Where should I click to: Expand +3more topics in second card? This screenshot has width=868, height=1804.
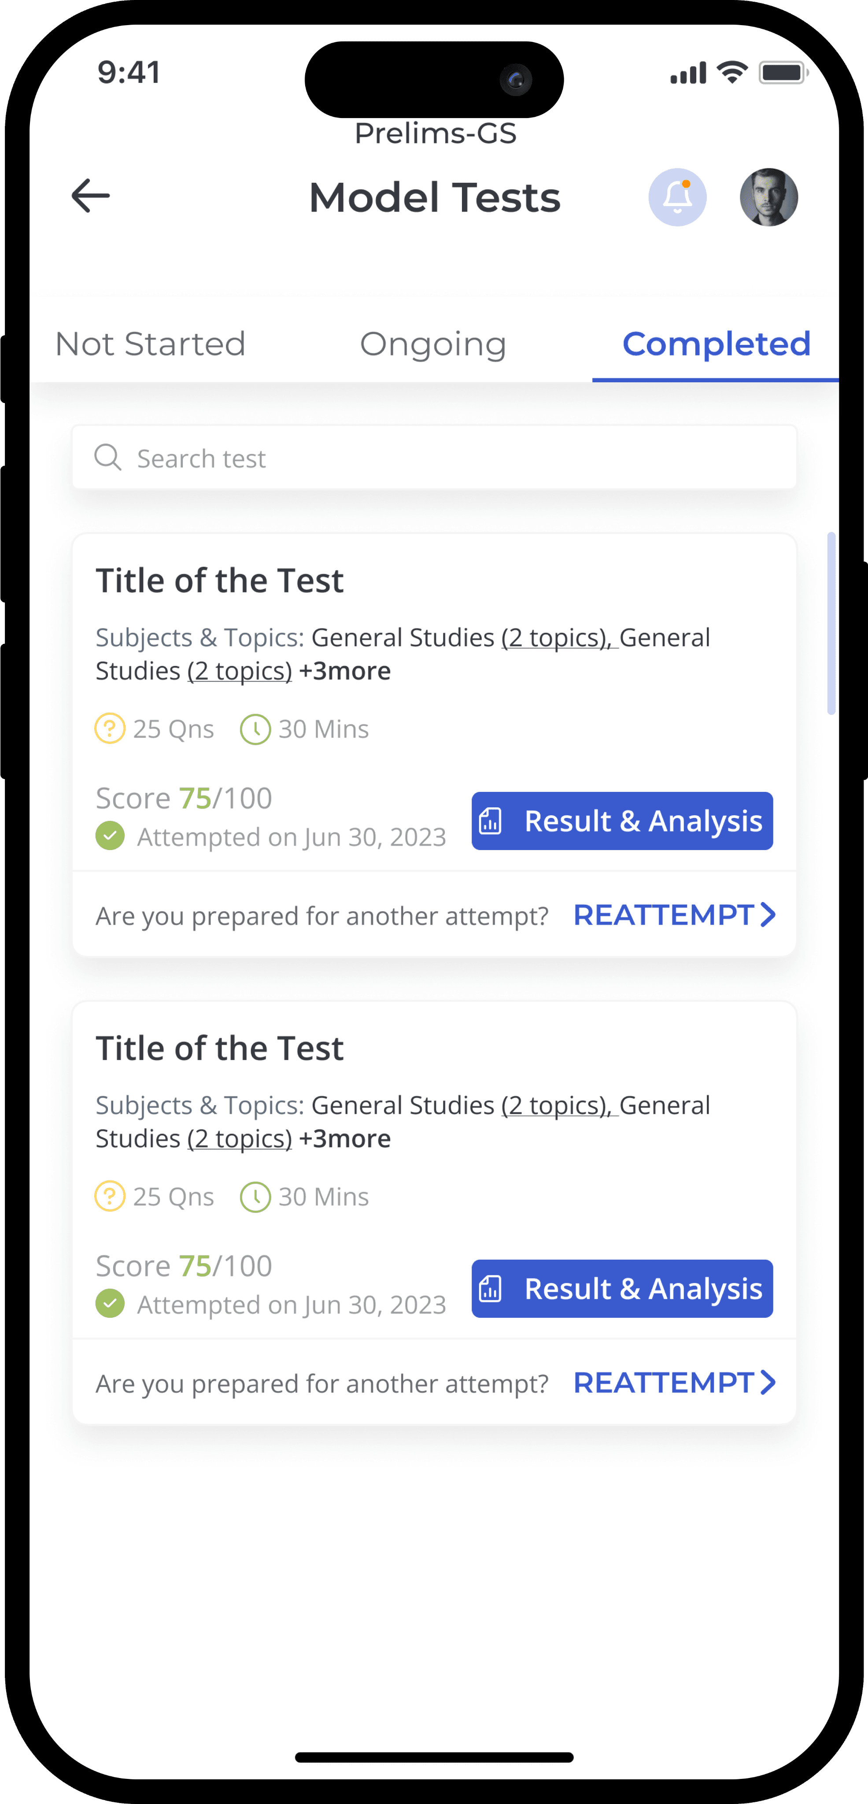pyautogui.click(x=345, y=1139)
